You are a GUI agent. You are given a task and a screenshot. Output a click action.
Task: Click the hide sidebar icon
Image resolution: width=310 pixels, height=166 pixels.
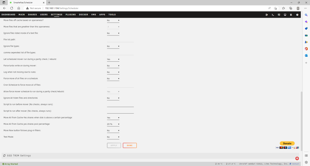click(306, 156)
